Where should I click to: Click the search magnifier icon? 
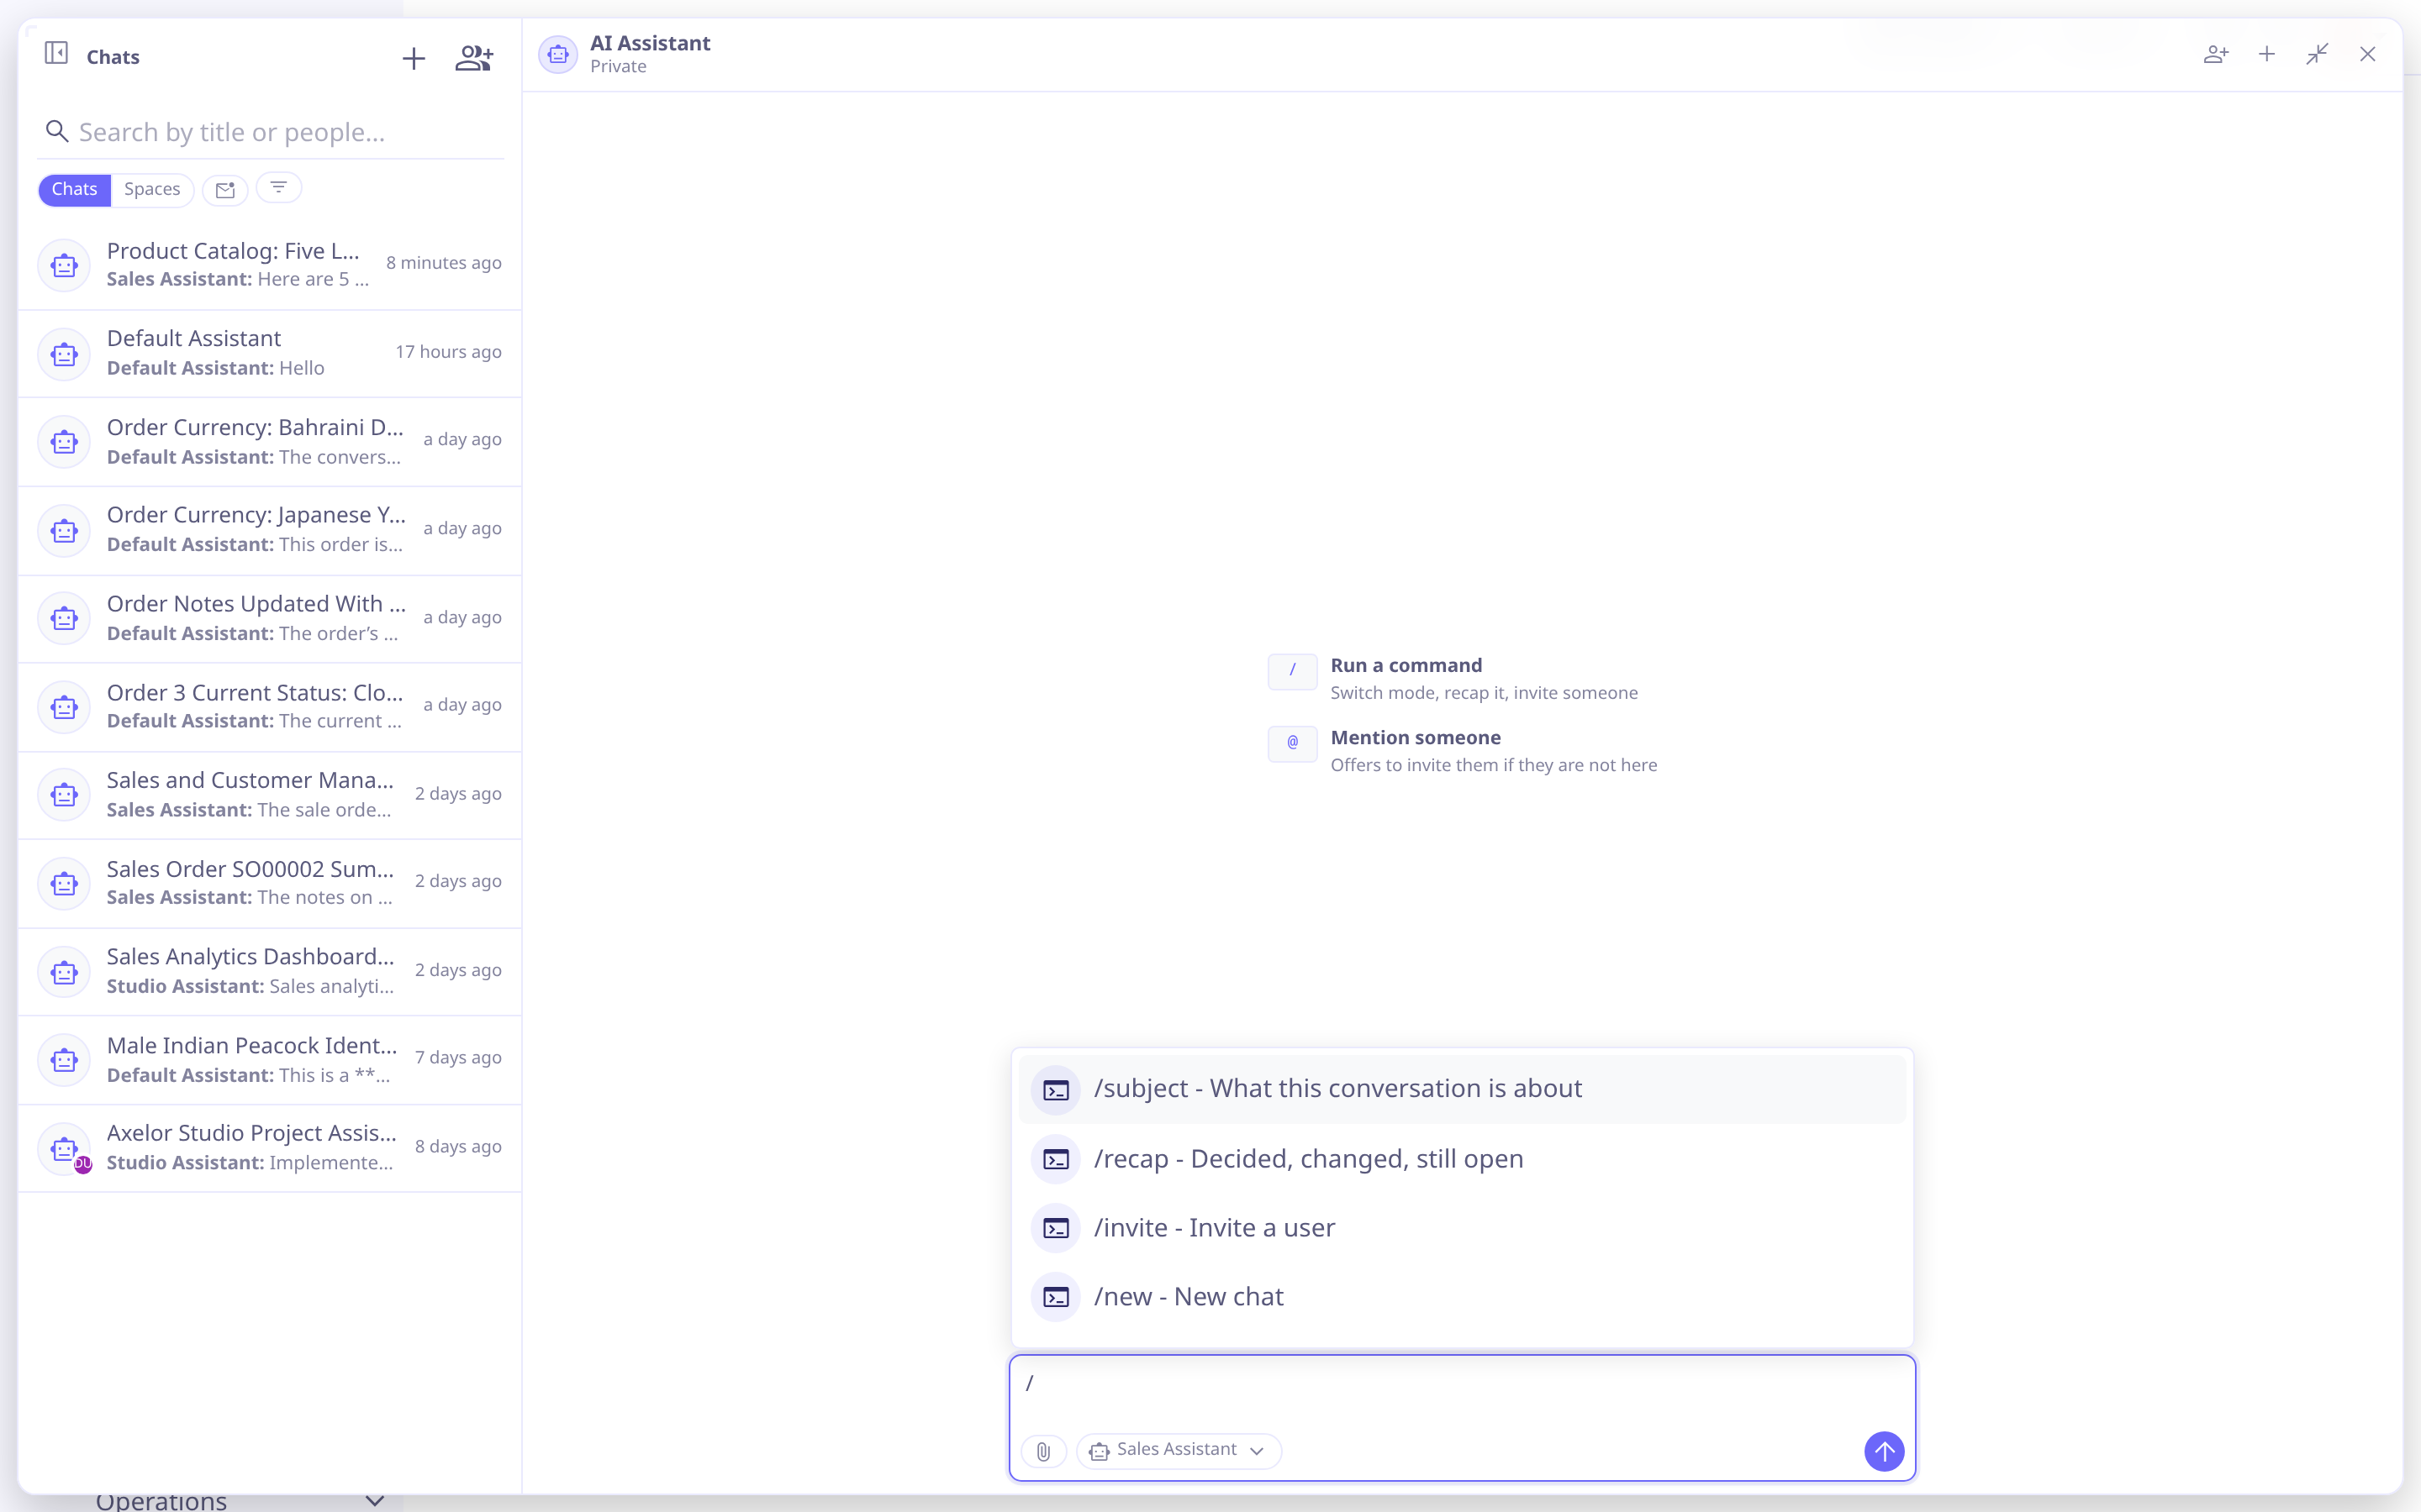point(57,132)
